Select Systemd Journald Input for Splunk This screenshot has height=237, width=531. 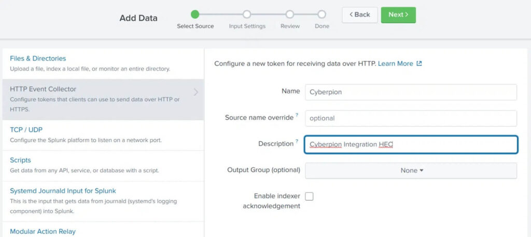tap(63, 191)
